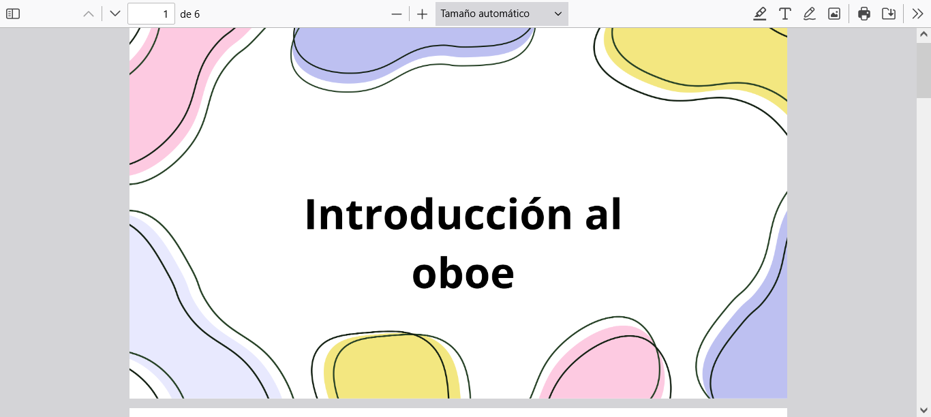Toggle the sidebar panel

point(13,14)
